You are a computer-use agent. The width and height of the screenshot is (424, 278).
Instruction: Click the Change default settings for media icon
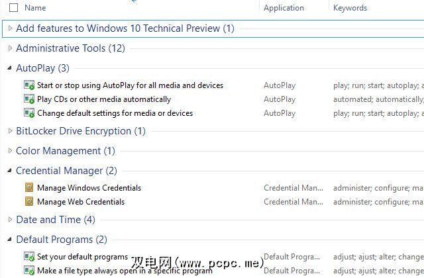pos(29,113)
